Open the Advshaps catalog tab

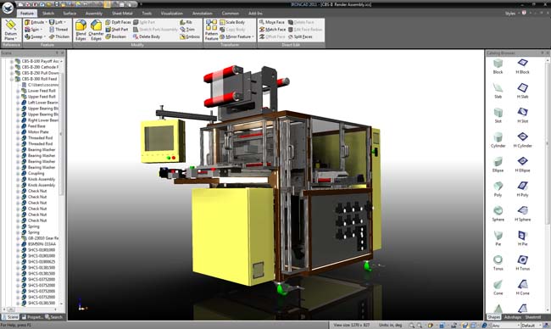point(513,317)
